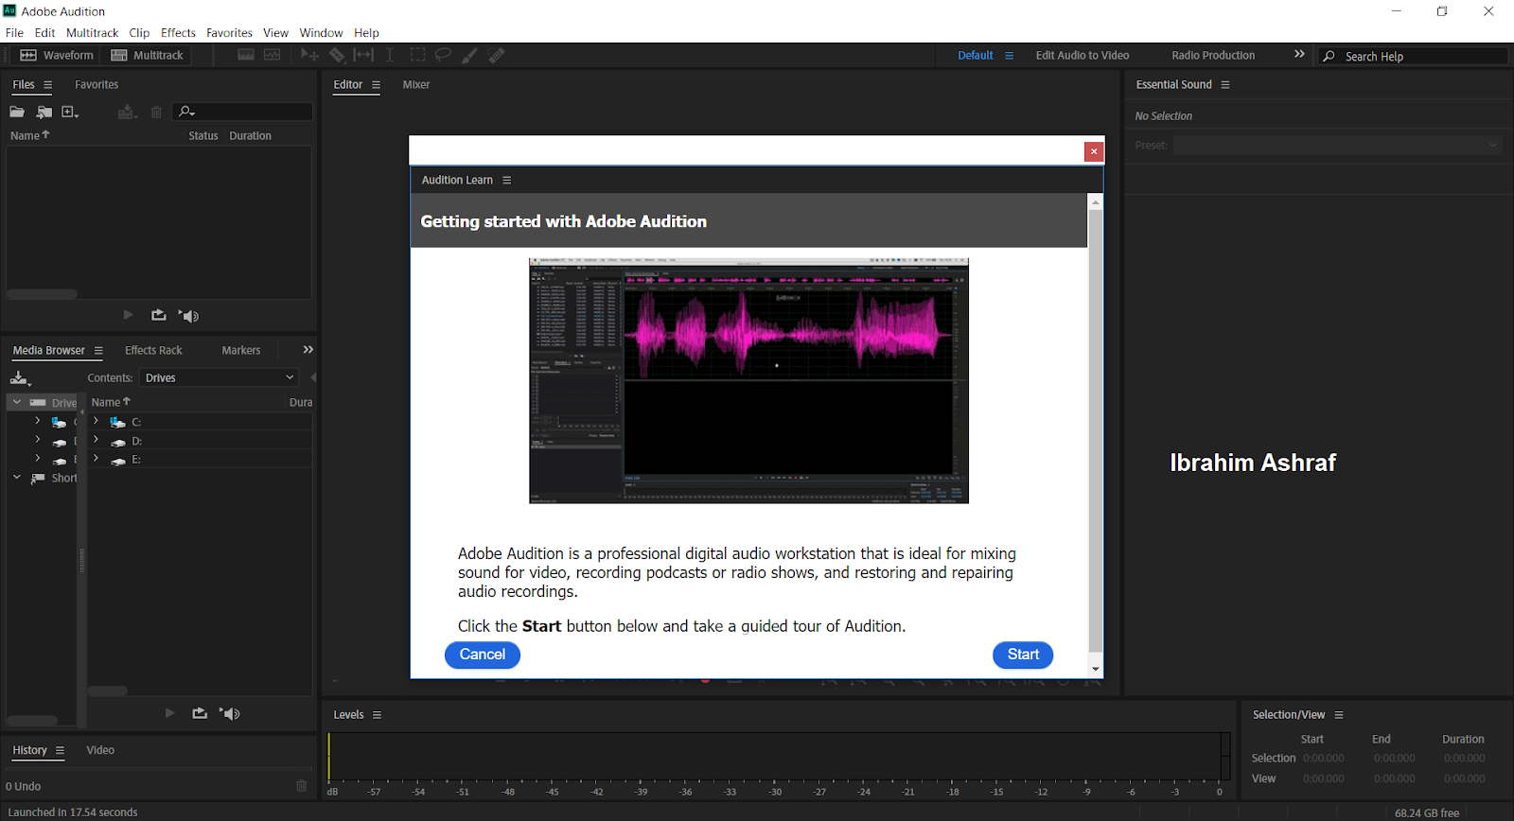Click the Open File folder icon in Files panel
Viewport: 1514px width, 821px height.
click(17, 112)
